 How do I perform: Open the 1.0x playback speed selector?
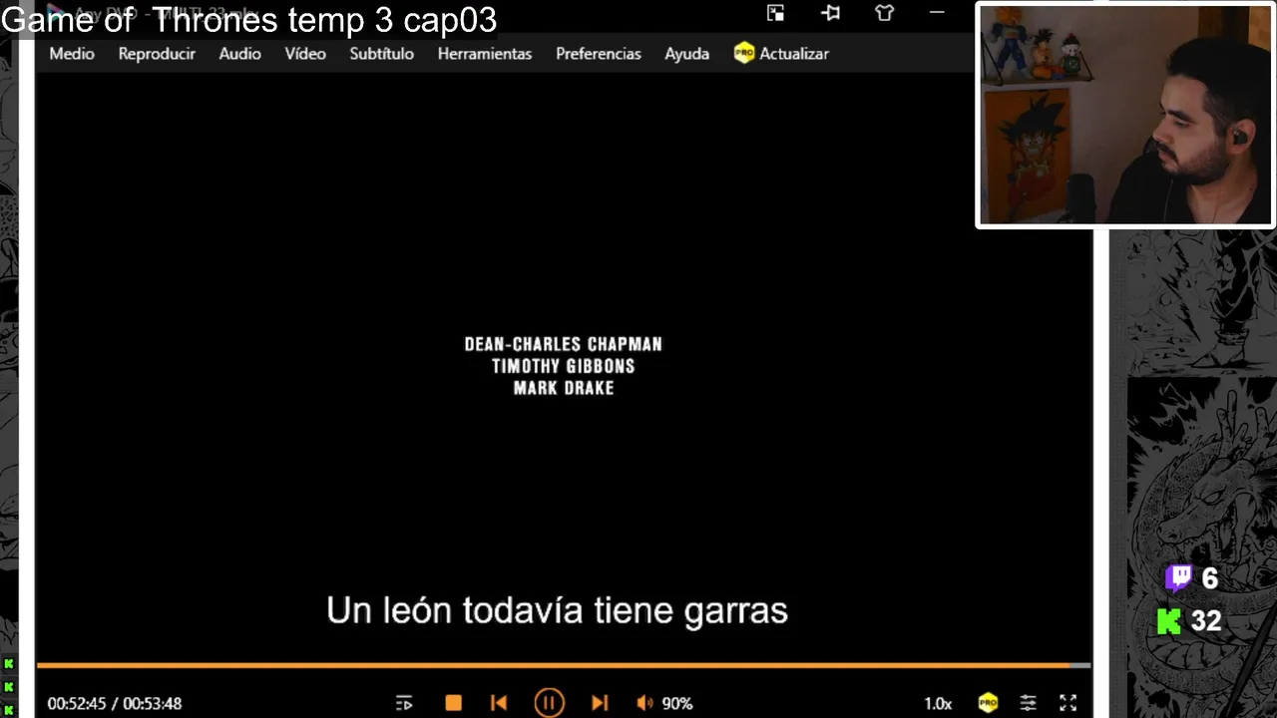click(x=938, y=703)
